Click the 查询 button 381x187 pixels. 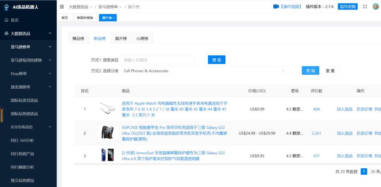point(310,70)
